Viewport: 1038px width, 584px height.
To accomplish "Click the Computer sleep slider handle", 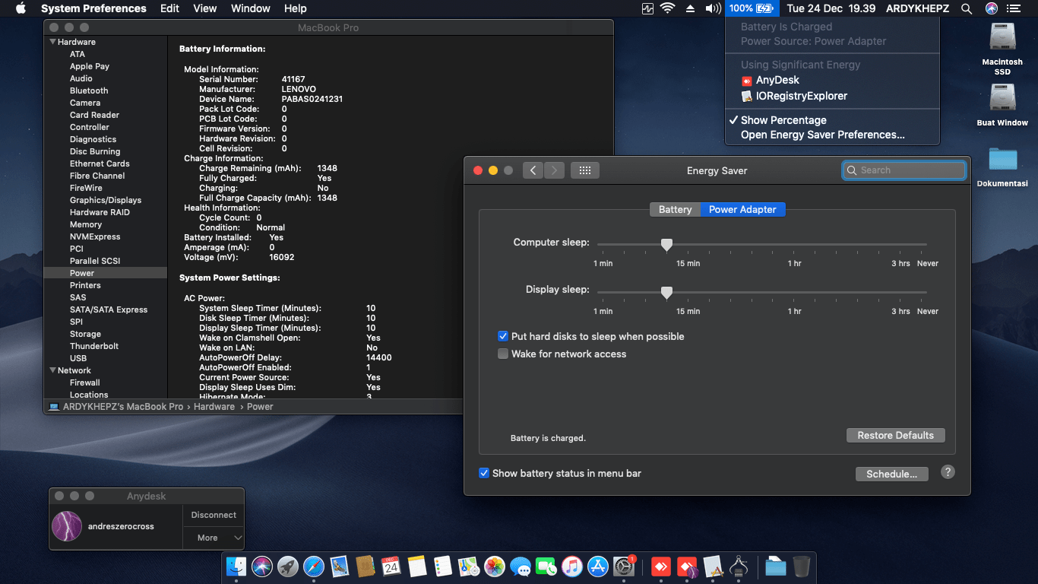I will (666, 245).
